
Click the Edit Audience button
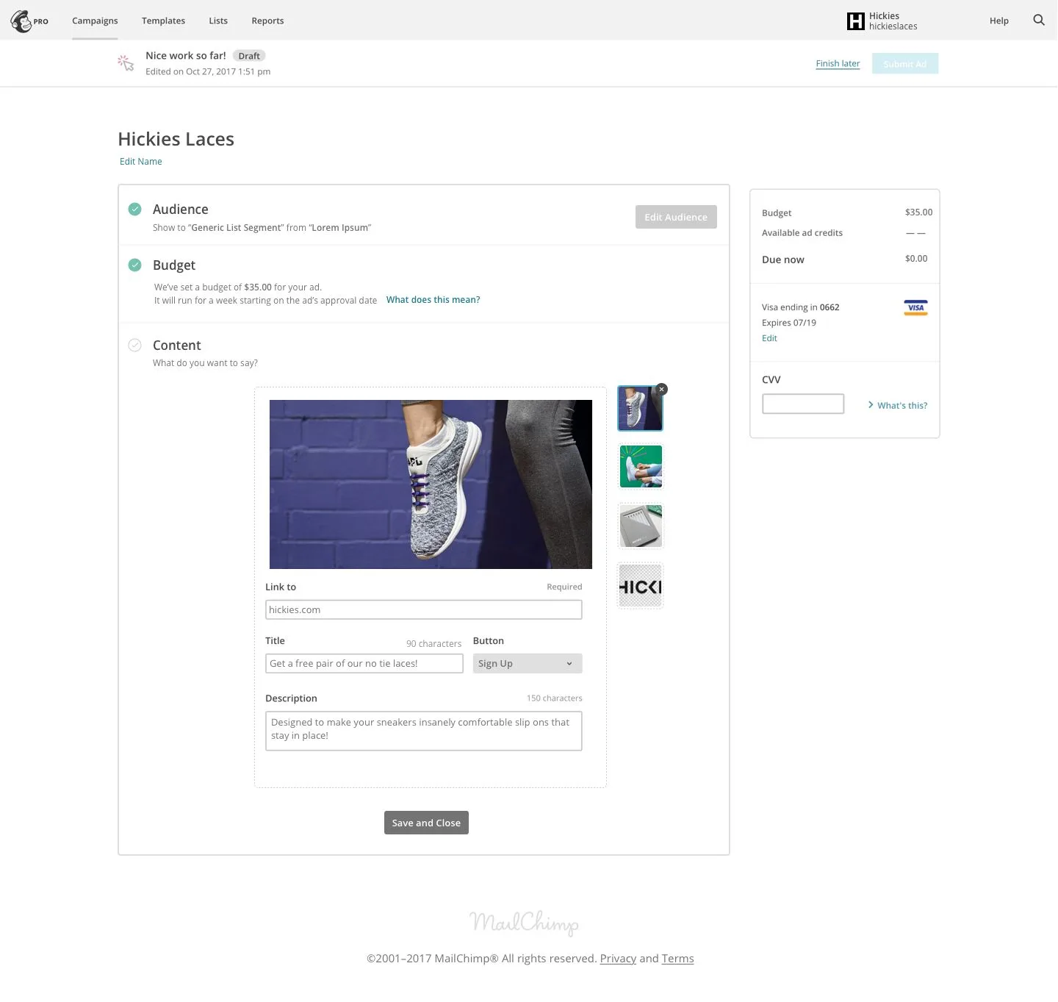[x=675, y=217]
